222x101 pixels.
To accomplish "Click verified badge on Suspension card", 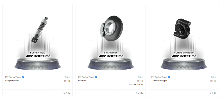I will click(x=23, y=77).
